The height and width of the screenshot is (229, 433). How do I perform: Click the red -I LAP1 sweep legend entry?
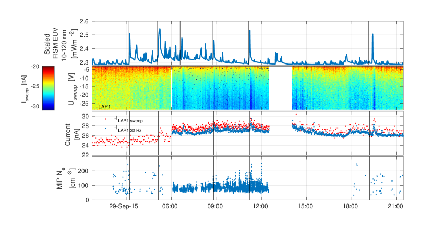124,120
